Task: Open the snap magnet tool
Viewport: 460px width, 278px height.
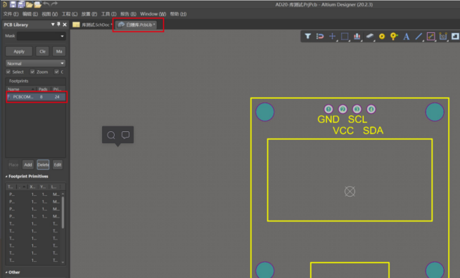Action: (x=320, y=37)
